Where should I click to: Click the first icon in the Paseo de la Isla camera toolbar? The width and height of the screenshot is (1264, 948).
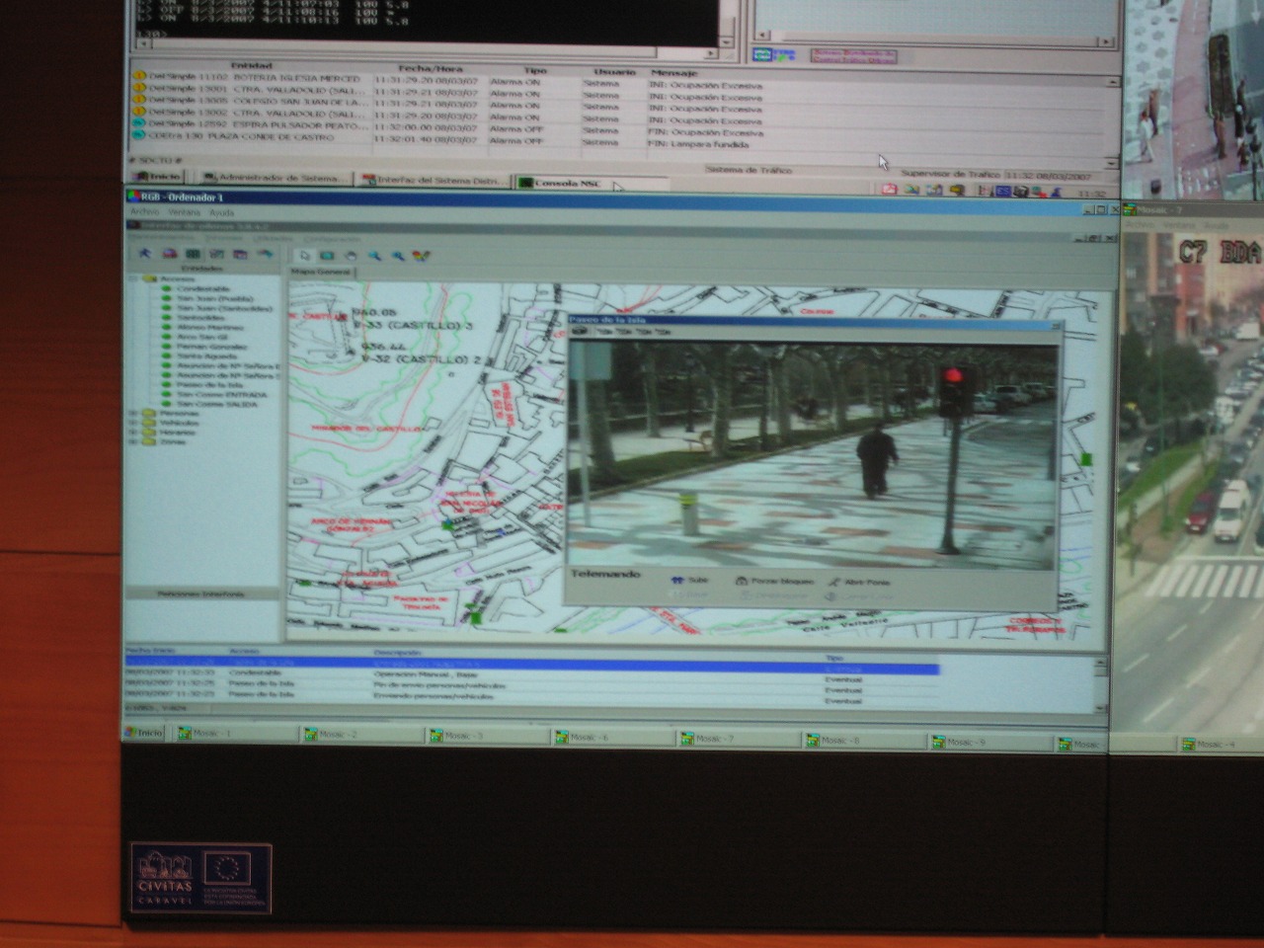(581, 332)
